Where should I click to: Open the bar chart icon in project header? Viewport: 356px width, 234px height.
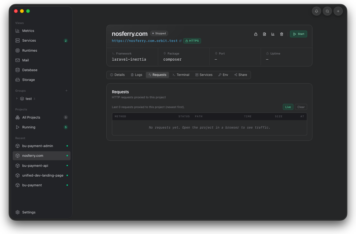273,34
